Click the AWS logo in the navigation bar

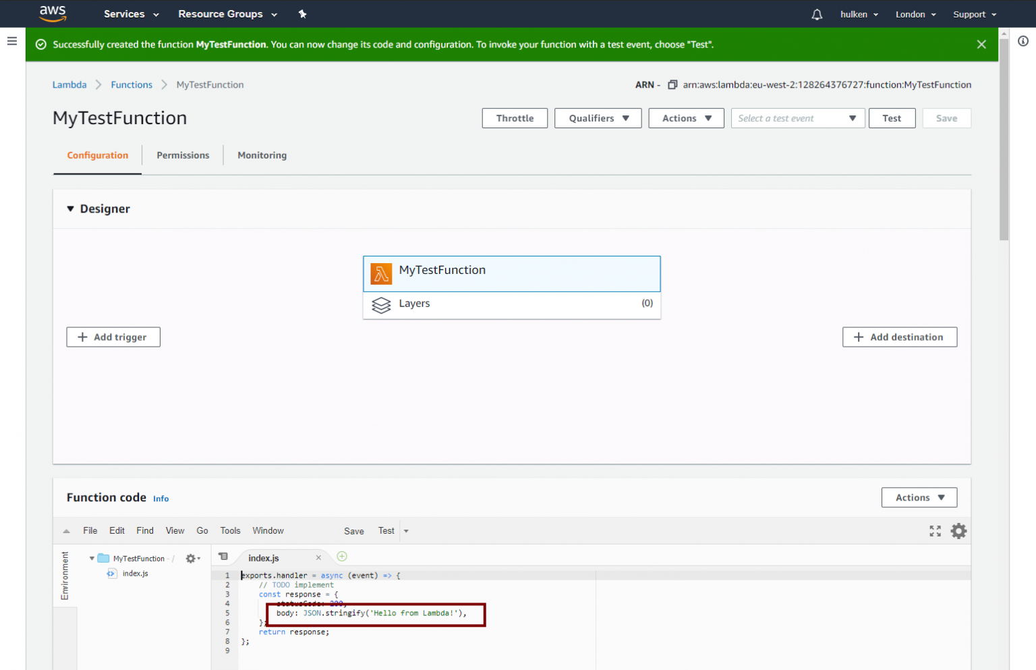[53, 13]
